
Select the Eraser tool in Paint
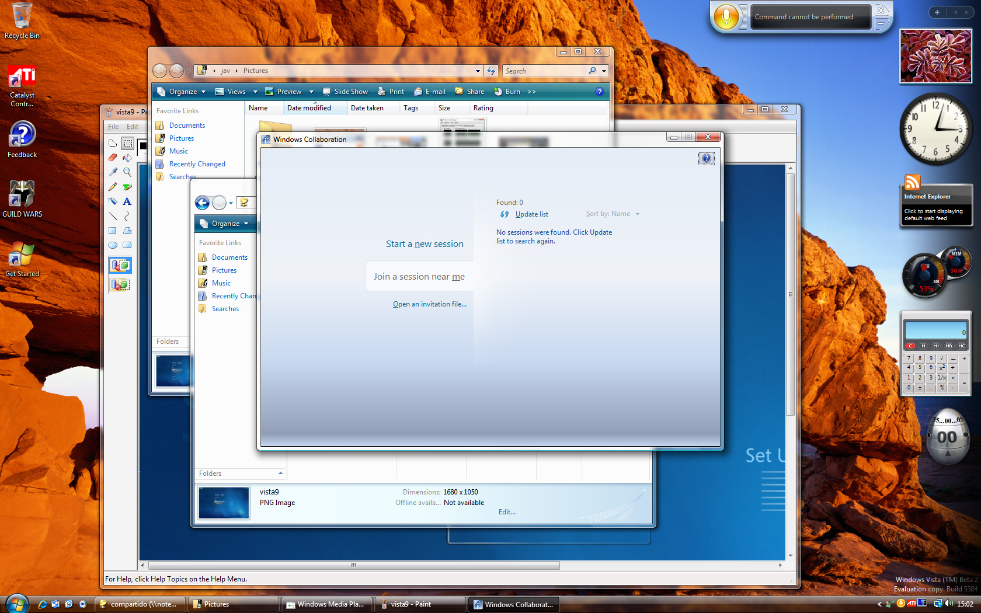tap(113, 158)
